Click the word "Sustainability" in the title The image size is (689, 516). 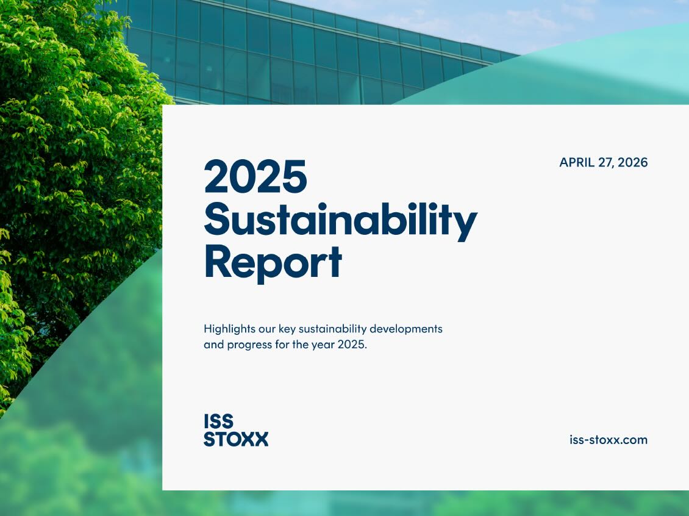coord(340,220)
